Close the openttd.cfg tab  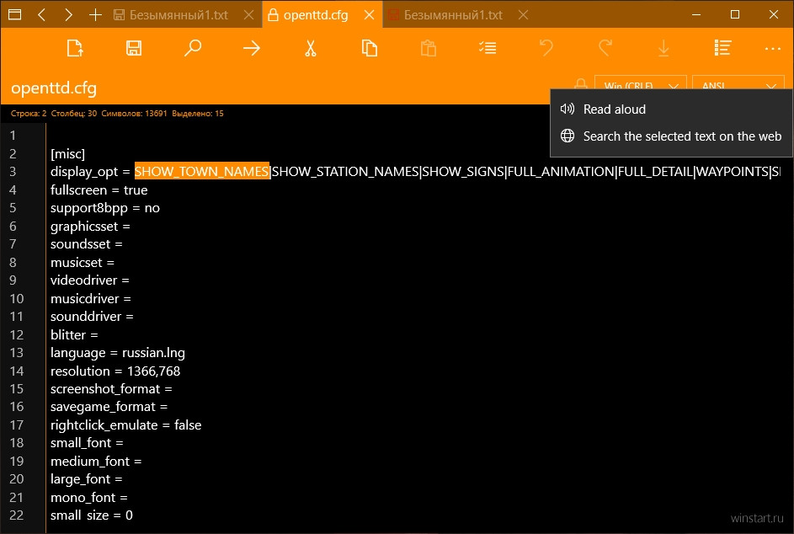[x=370, y=15]
